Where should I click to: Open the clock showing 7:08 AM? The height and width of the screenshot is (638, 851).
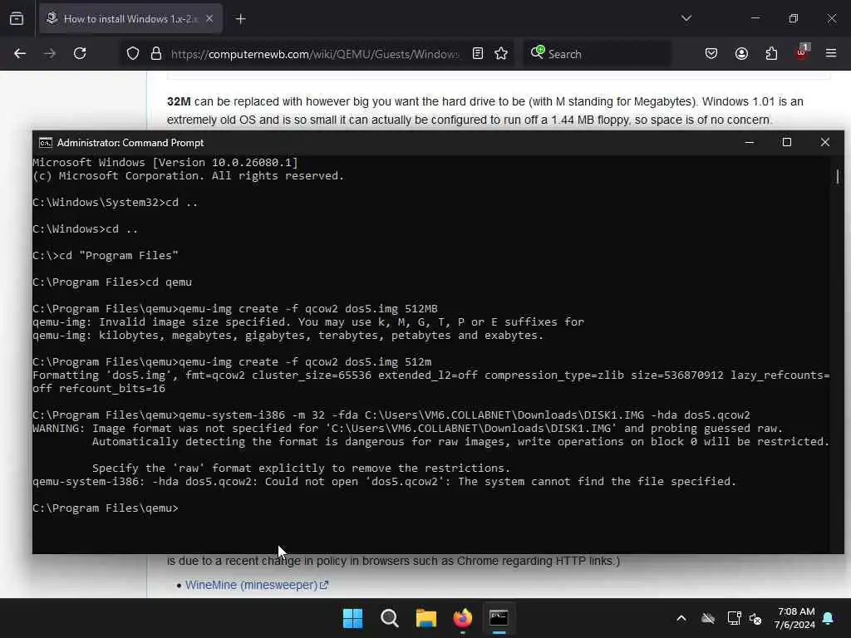[794, 618]
